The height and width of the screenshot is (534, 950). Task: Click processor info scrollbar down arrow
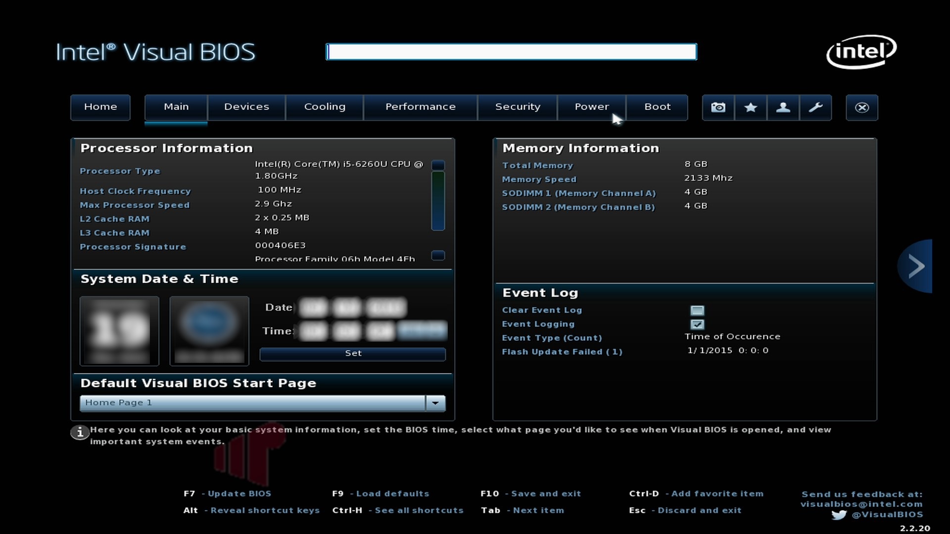[x=438, y=256]
